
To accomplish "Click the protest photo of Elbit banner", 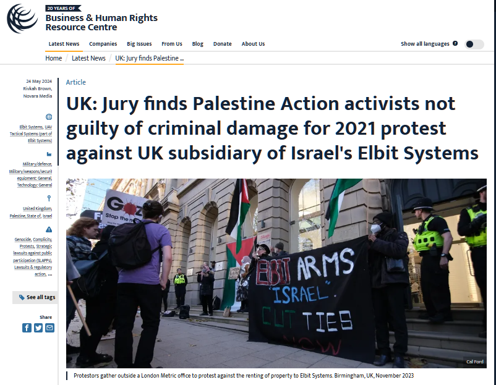I will point(276,273).
